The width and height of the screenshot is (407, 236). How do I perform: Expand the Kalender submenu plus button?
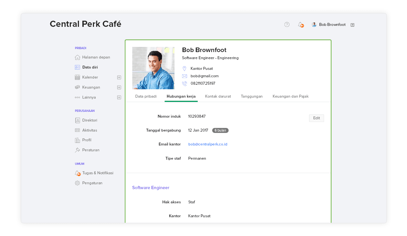coord(119,77)
